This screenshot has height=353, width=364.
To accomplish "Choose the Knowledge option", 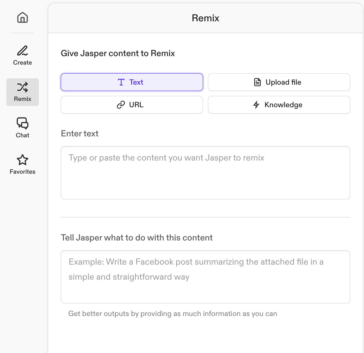I will (x=279, y=105).
